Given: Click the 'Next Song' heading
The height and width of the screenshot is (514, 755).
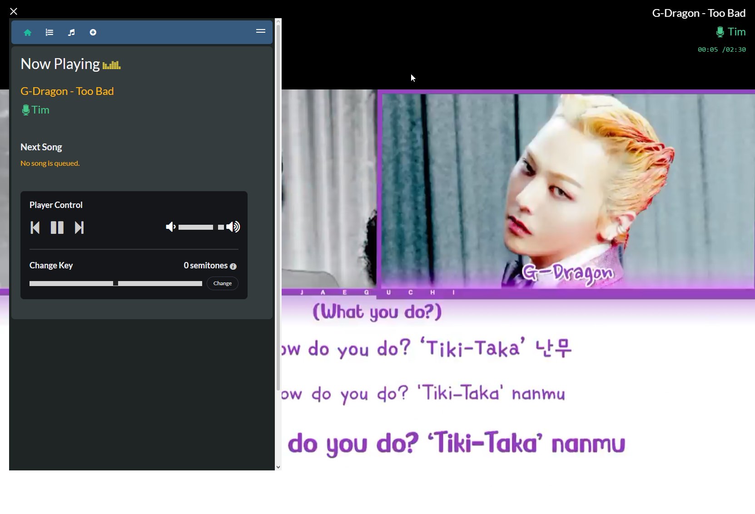Looking at the screenshot, I should (41, 147).
